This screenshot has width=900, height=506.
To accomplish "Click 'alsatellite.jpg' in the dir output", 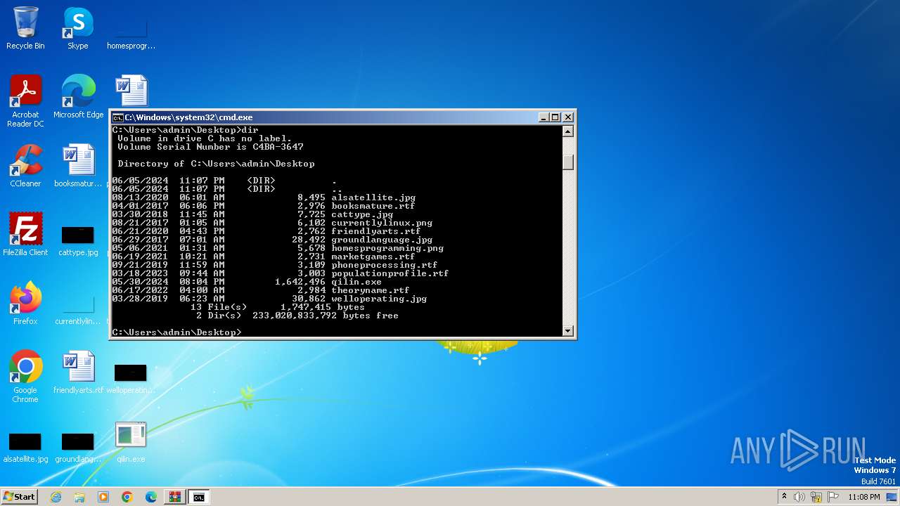I will (x=373, y=197).
